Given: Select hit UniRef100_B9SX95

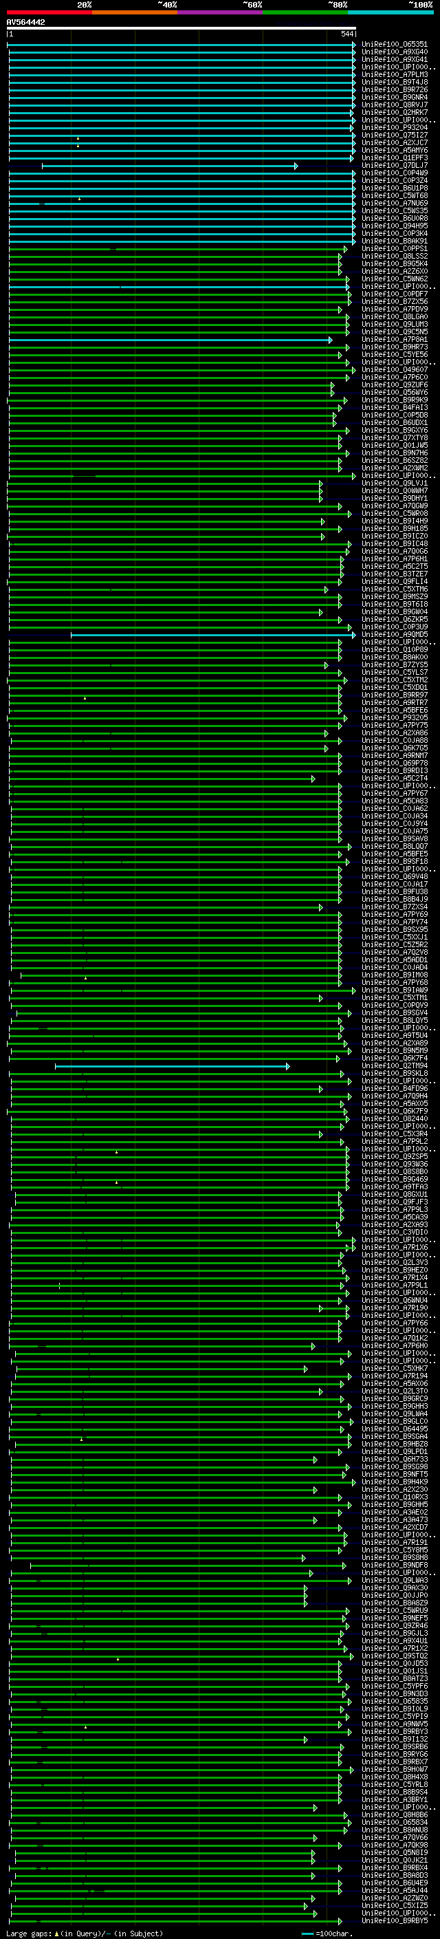Looking at the screenshot, I should tap(394, 930).
